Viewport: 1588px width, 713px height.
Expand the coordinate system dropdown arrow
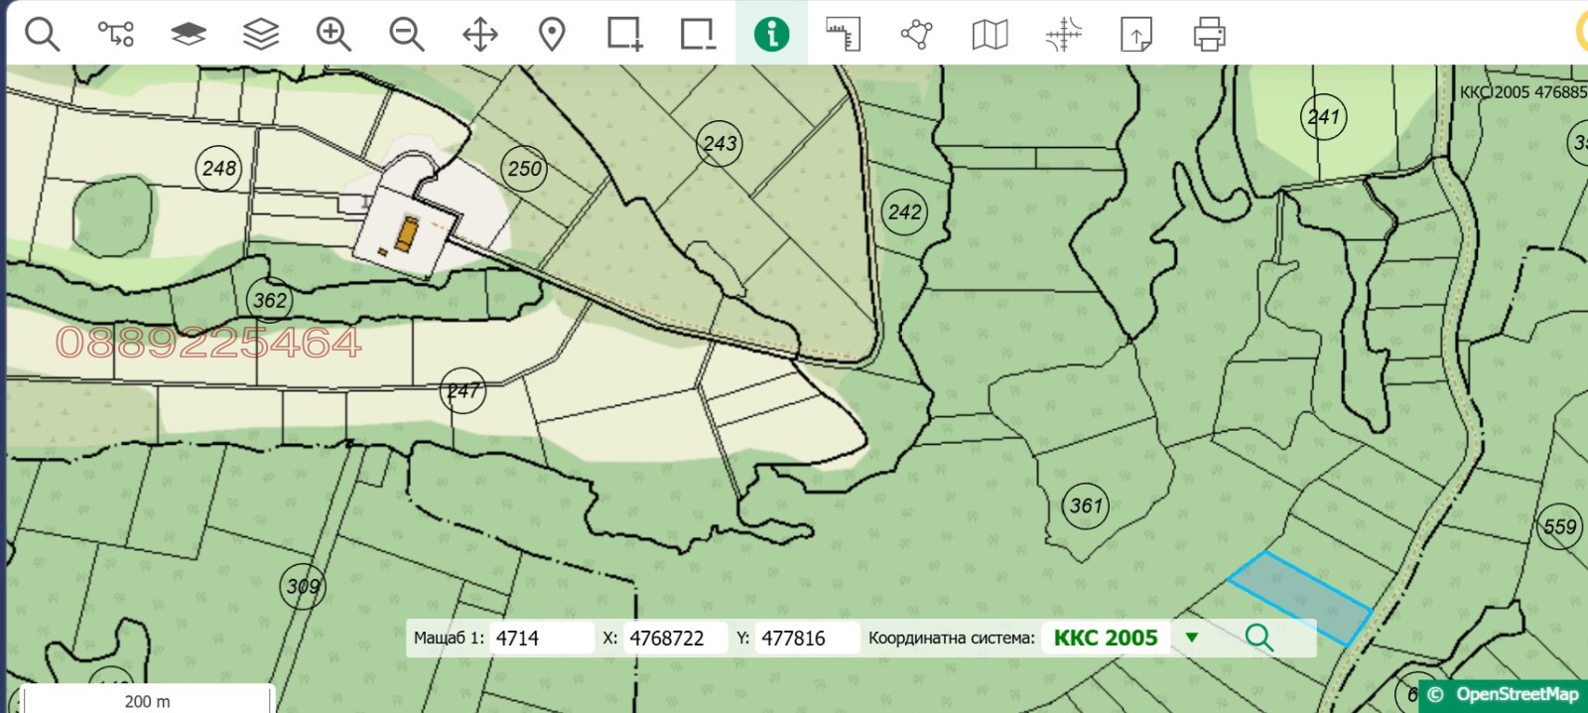coord(1192,638)
